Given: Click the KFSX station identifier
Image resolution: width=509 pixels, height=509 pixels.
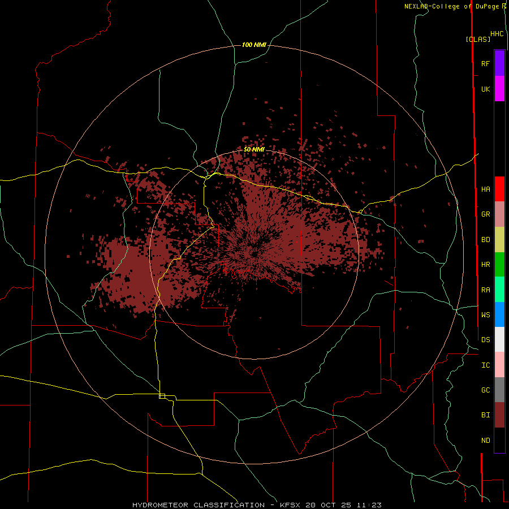Looking at the screenshot, I should (290, 505).
